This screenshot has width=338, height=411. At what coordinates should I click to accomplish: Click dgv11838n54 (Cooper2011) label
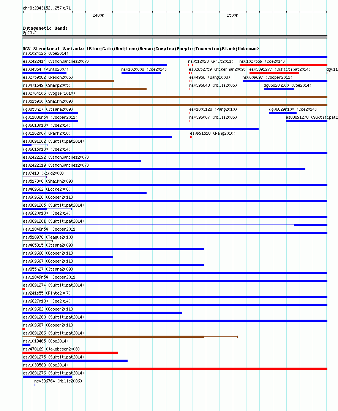[50, 118]
